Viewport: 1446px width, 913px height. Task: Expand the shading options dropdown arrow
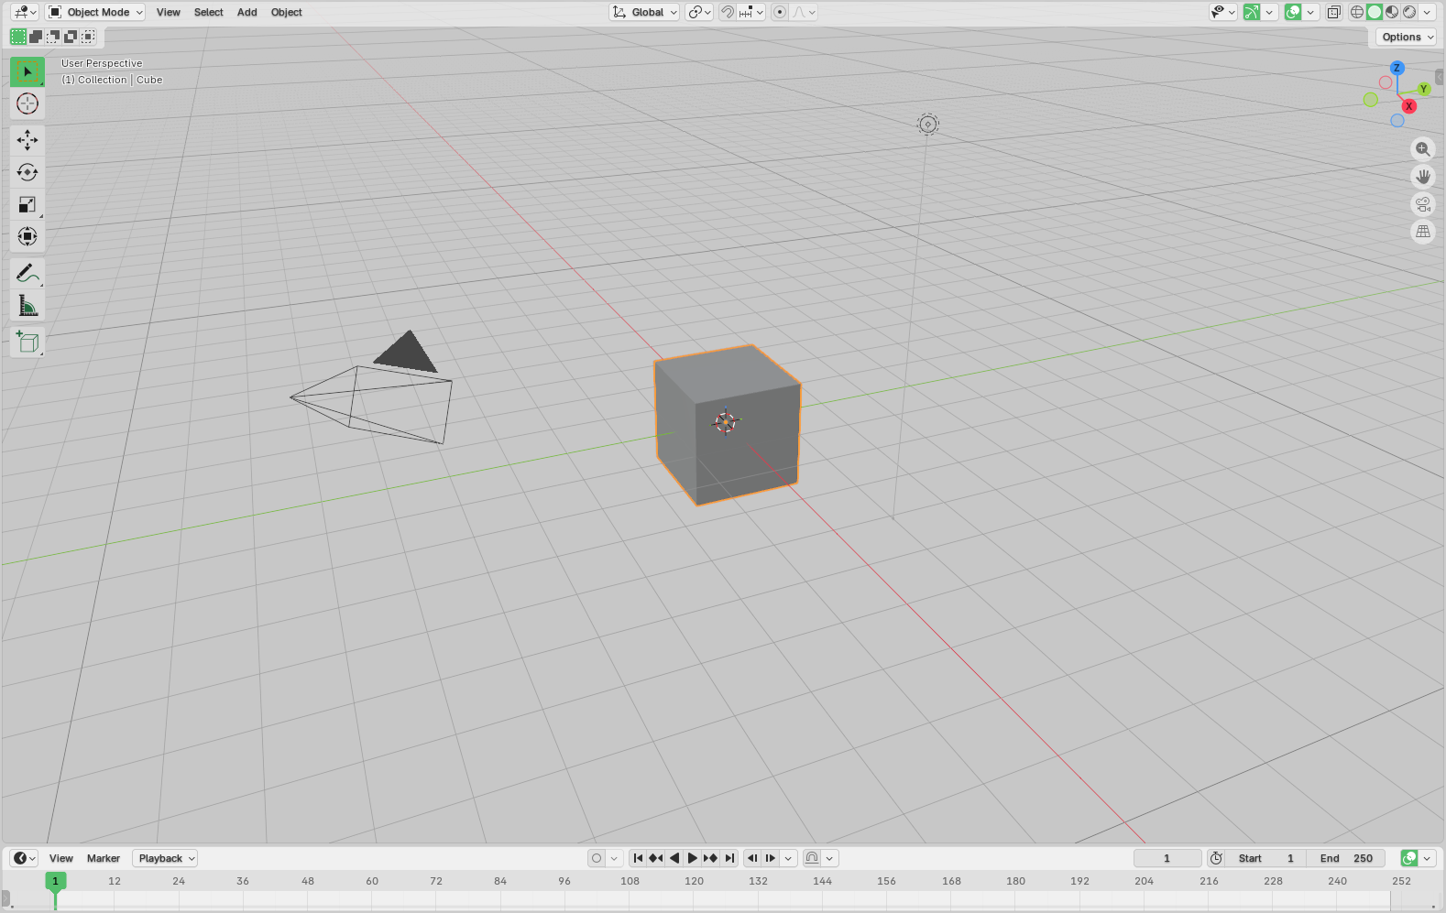pyautogui.click(x=1427, y=12)
